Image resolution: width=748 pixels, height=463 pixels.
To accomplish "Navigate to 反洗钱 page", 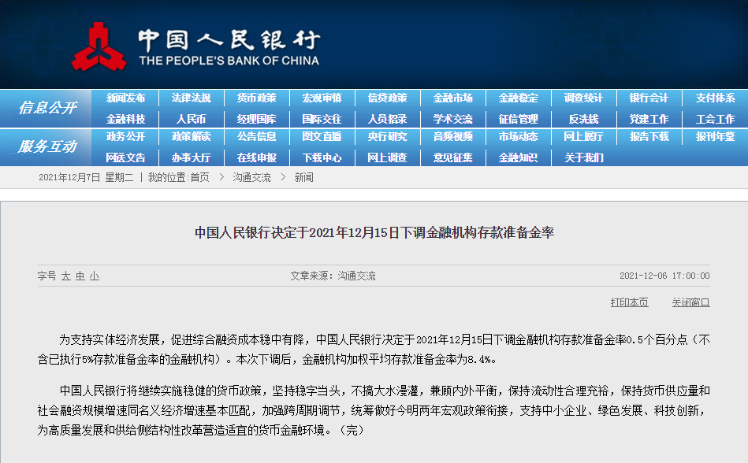I will [583, 119].
